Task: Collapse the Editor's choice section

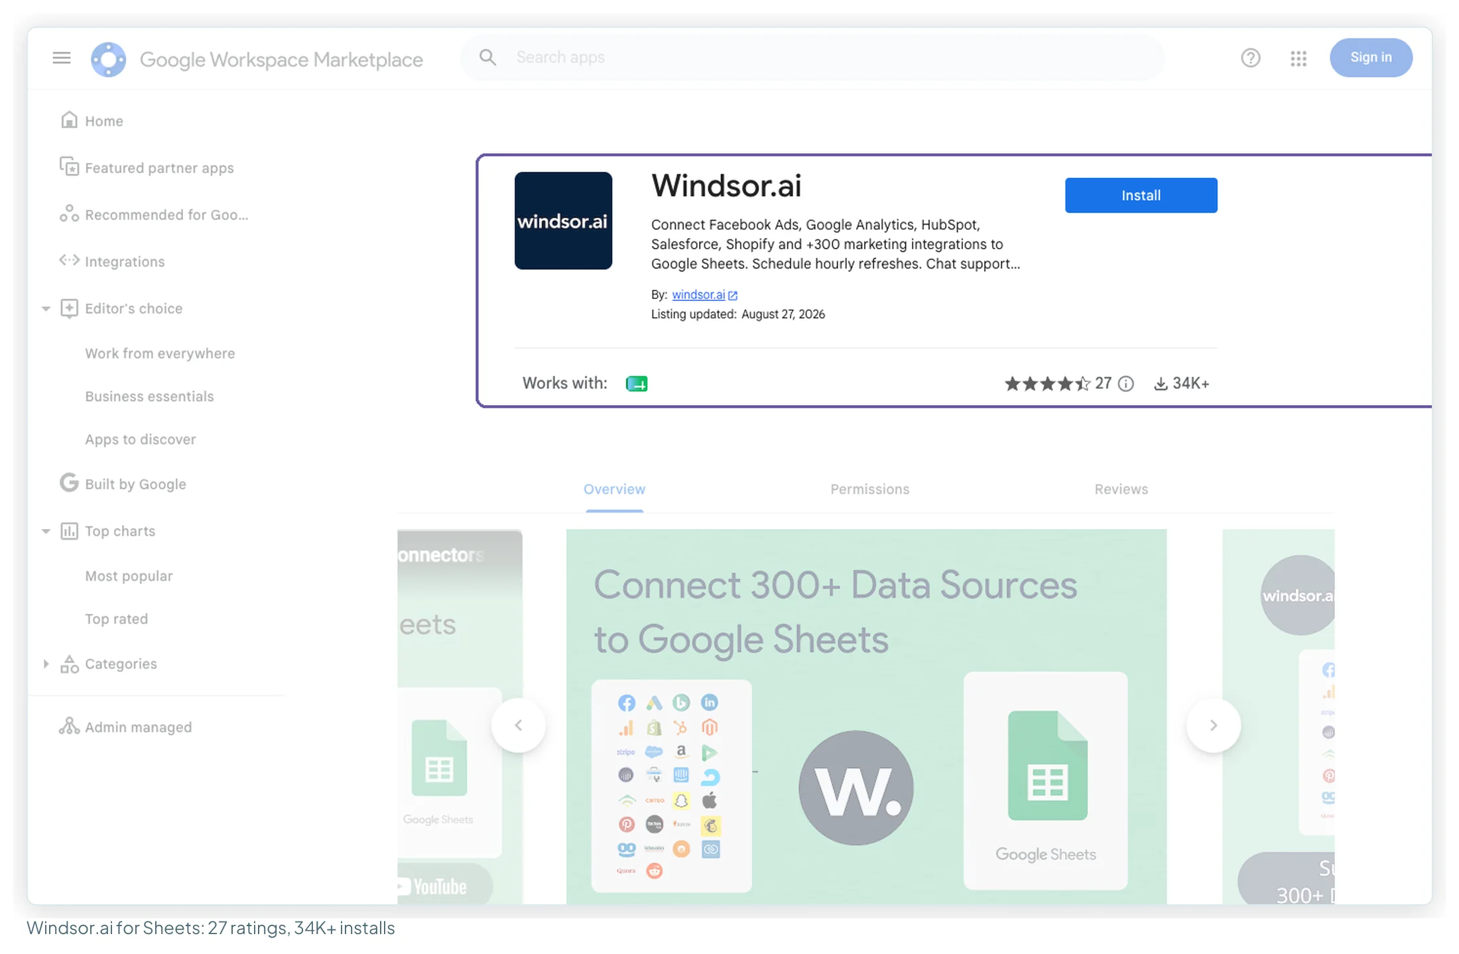Action: [46, 309]
